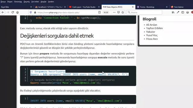Click sentence Bu ifadeyi çalıştırdığımızda
This screenshot has width=193, height=108.
pos(60,91)
